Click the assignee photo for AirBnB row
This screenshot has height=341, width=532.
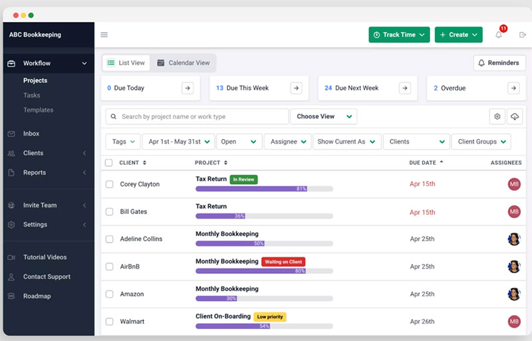(514, 267)
